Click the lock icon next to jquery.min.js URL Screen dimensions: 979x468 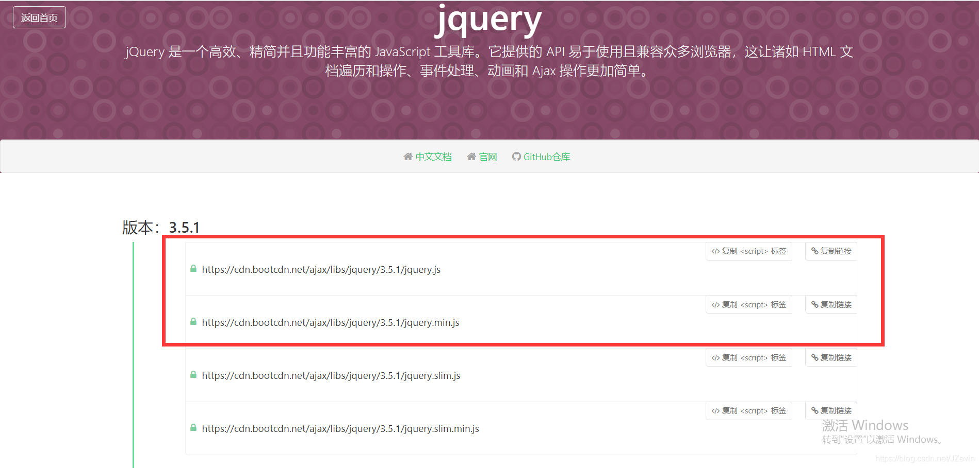[x=193, y=321]
